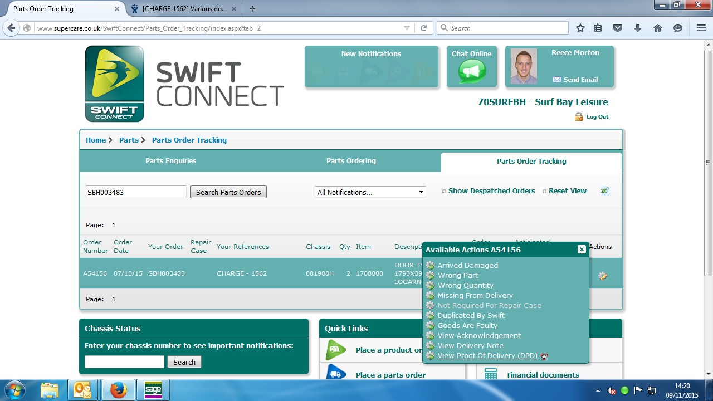The width and height of the screenshot is (713, 401).
Task: Open the View Acknowledgement action
Action: [479, 336]
